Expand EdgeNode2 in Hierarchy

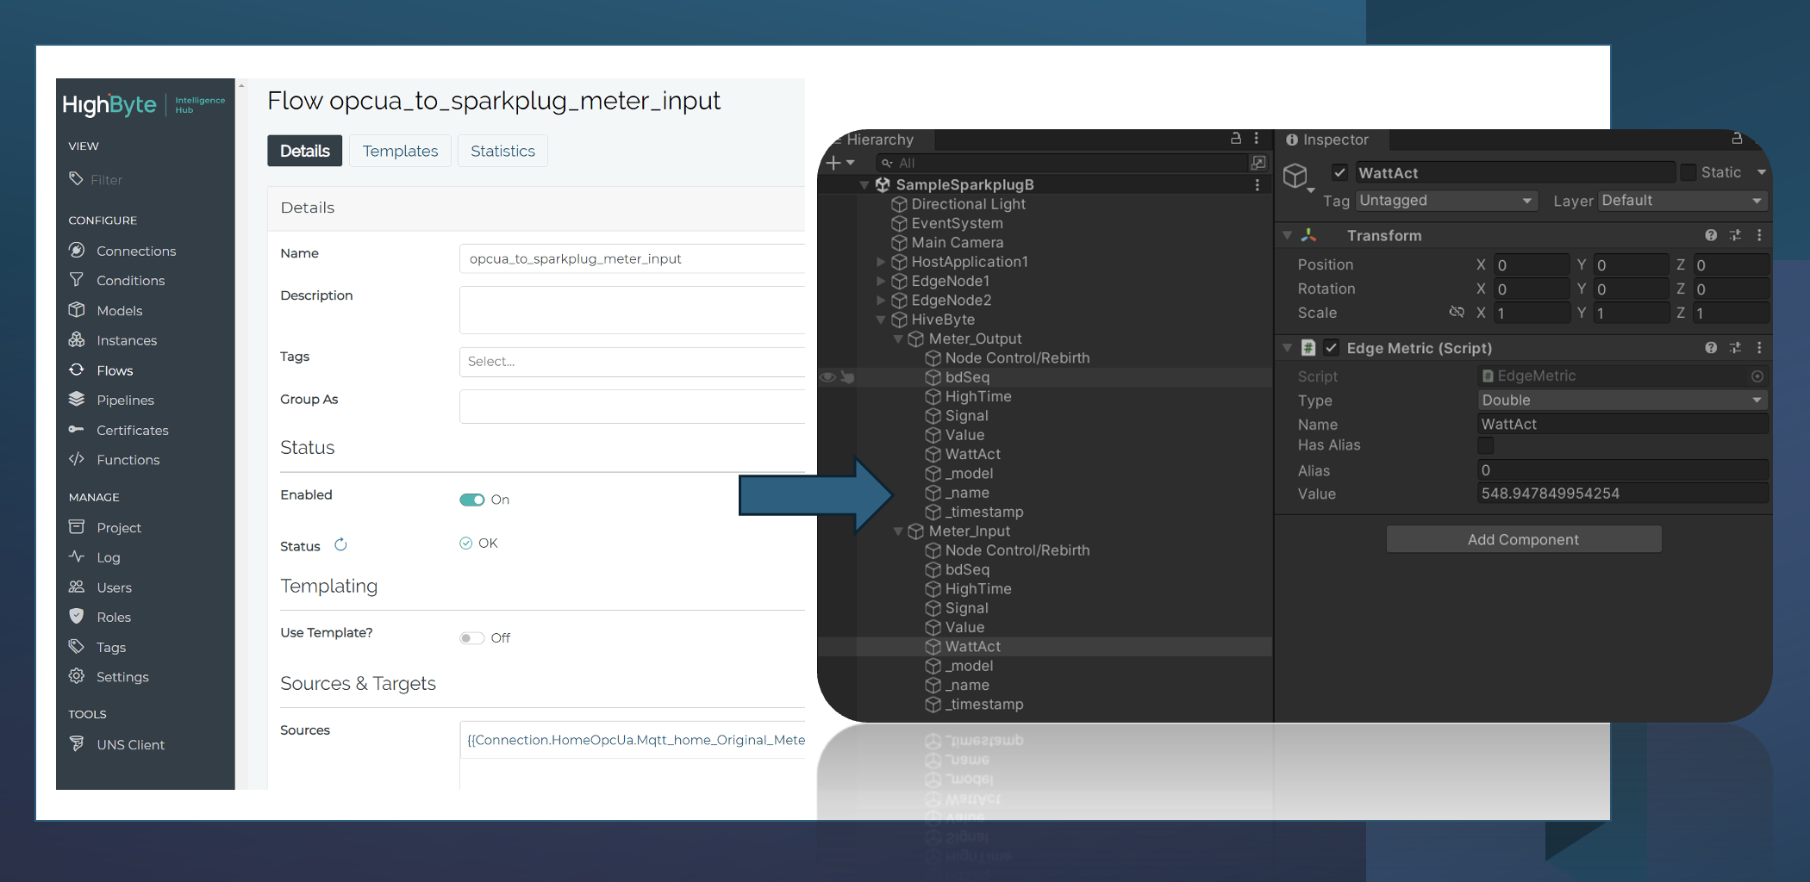coord(880,301)
